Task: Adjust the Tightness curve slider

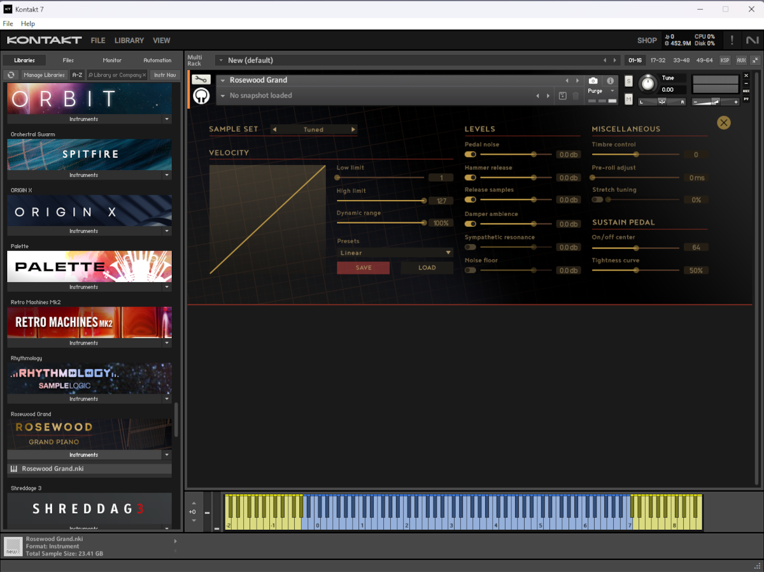Action: coord(635,270)
